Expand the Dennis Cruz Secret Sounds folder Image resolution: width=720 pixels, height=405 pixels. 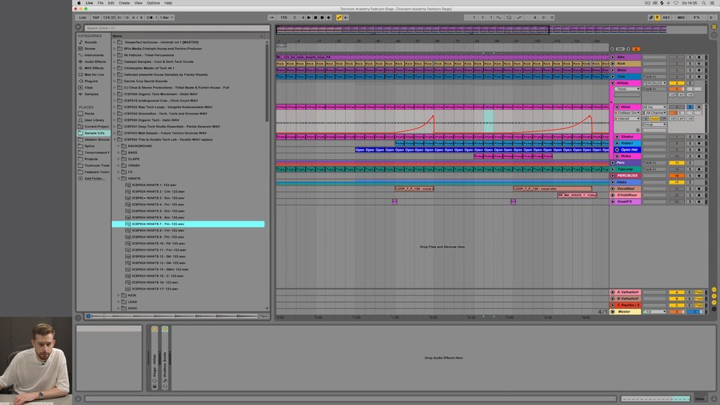[x=115, y=81]
